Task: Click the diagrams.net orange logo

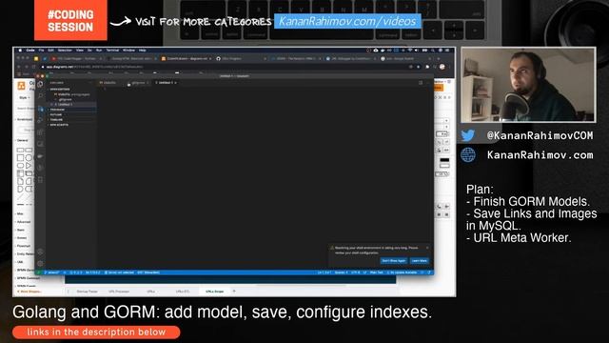Action: 21,86
